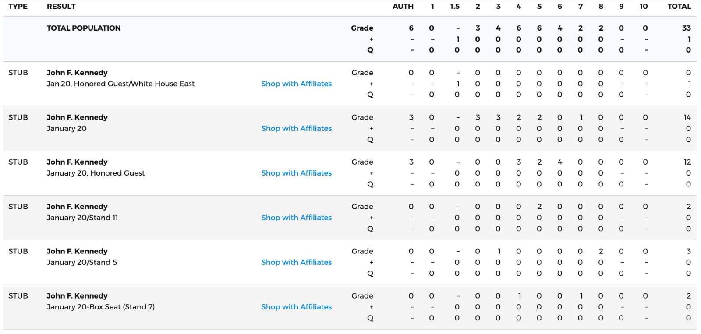Click Shop with Affiliates for plain January 20 stub
701x334 pixels.
(x=296, y=128)
